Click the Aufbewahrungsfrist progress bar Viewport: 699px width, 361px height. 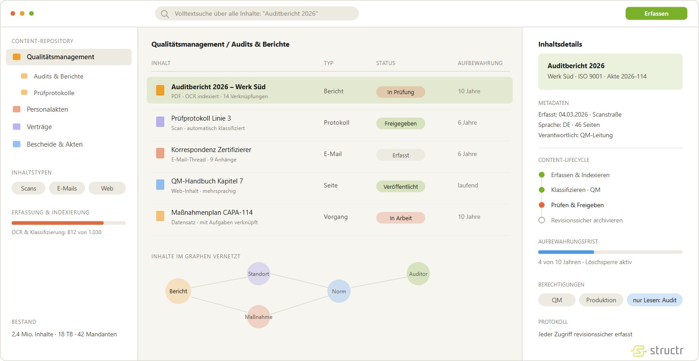(610, 252)
